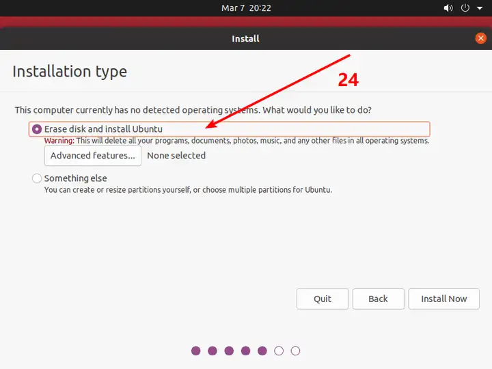Viewport: 492px width, 369px height.
Task: Click the 'Installation type' heading
Action: click(70, 71)
